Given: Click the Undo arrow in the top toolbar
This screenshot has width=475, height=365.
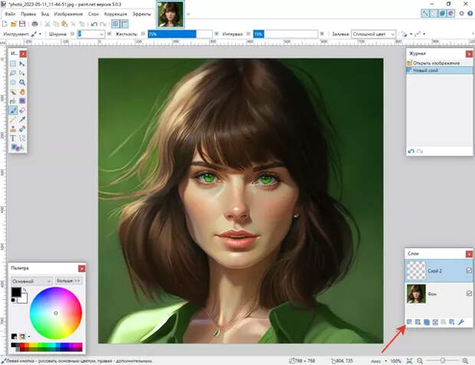Looking at the screenshot, I should click(94, 24).
